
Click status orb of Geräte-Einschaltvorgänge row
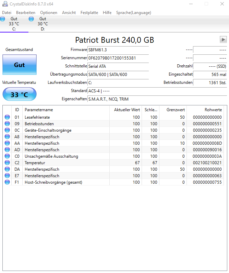pos(7,130)
